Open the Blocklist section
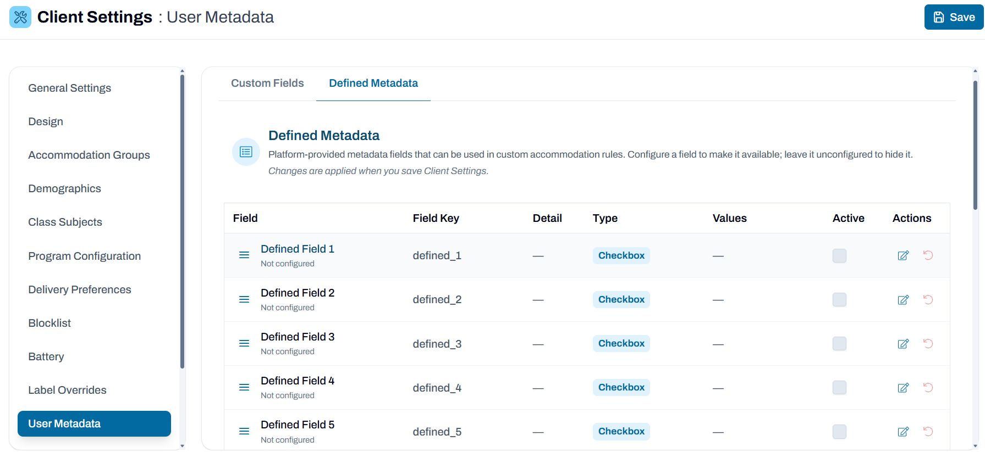 [x=49, y=323]
